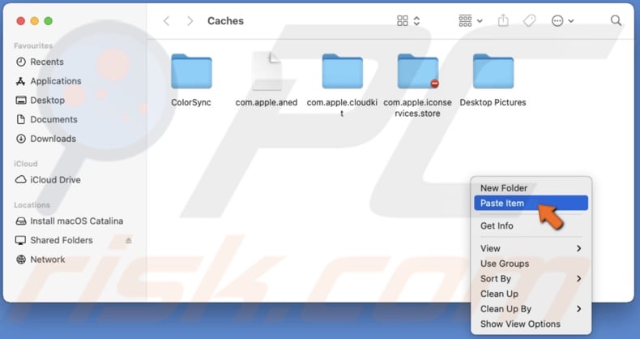The height and width of the screenshot is (339, 640).
Task: Open the group-by options icon
Action: click(465, 21)
